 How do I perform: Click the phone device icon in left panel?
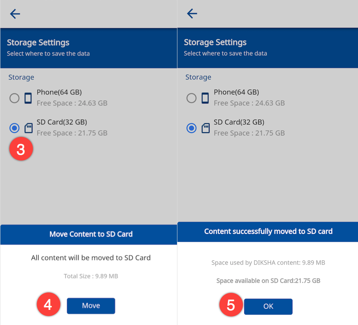(28, 98)
